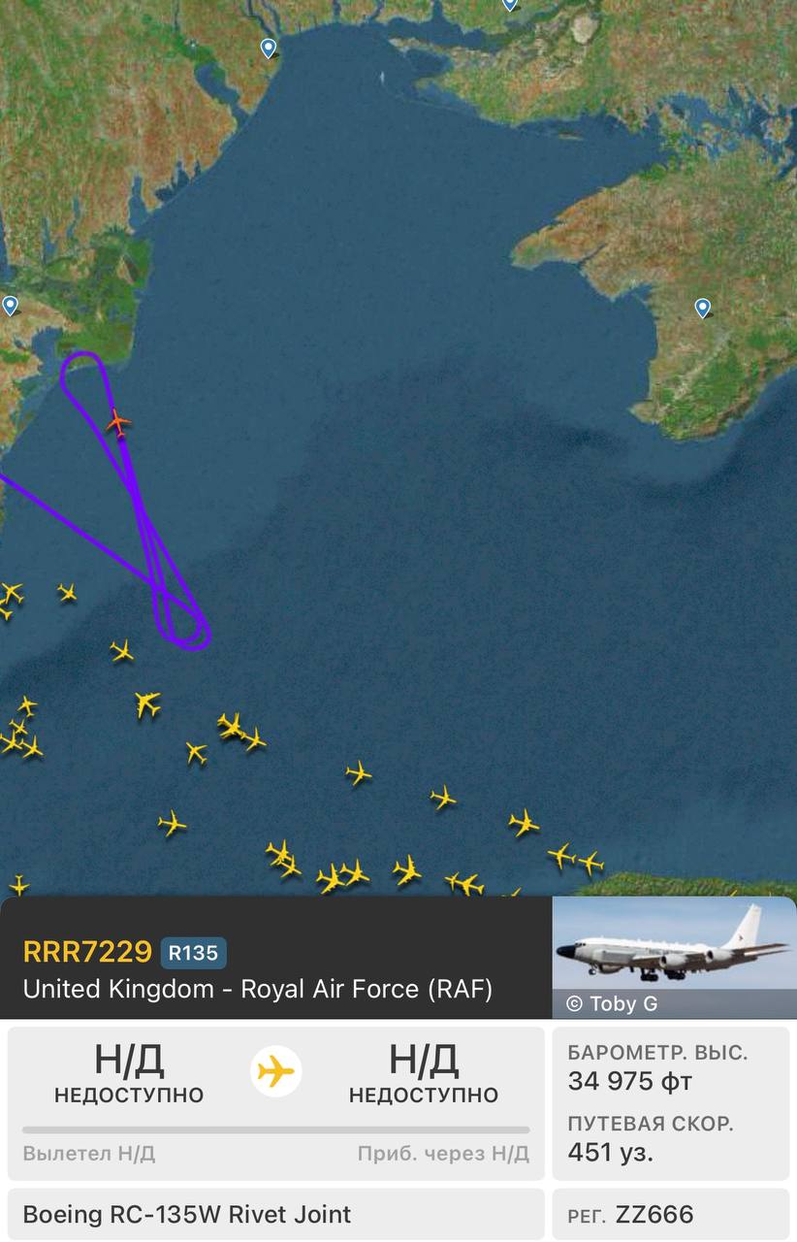Tap the airport pin on Crimea peninsula

(703, 309)
